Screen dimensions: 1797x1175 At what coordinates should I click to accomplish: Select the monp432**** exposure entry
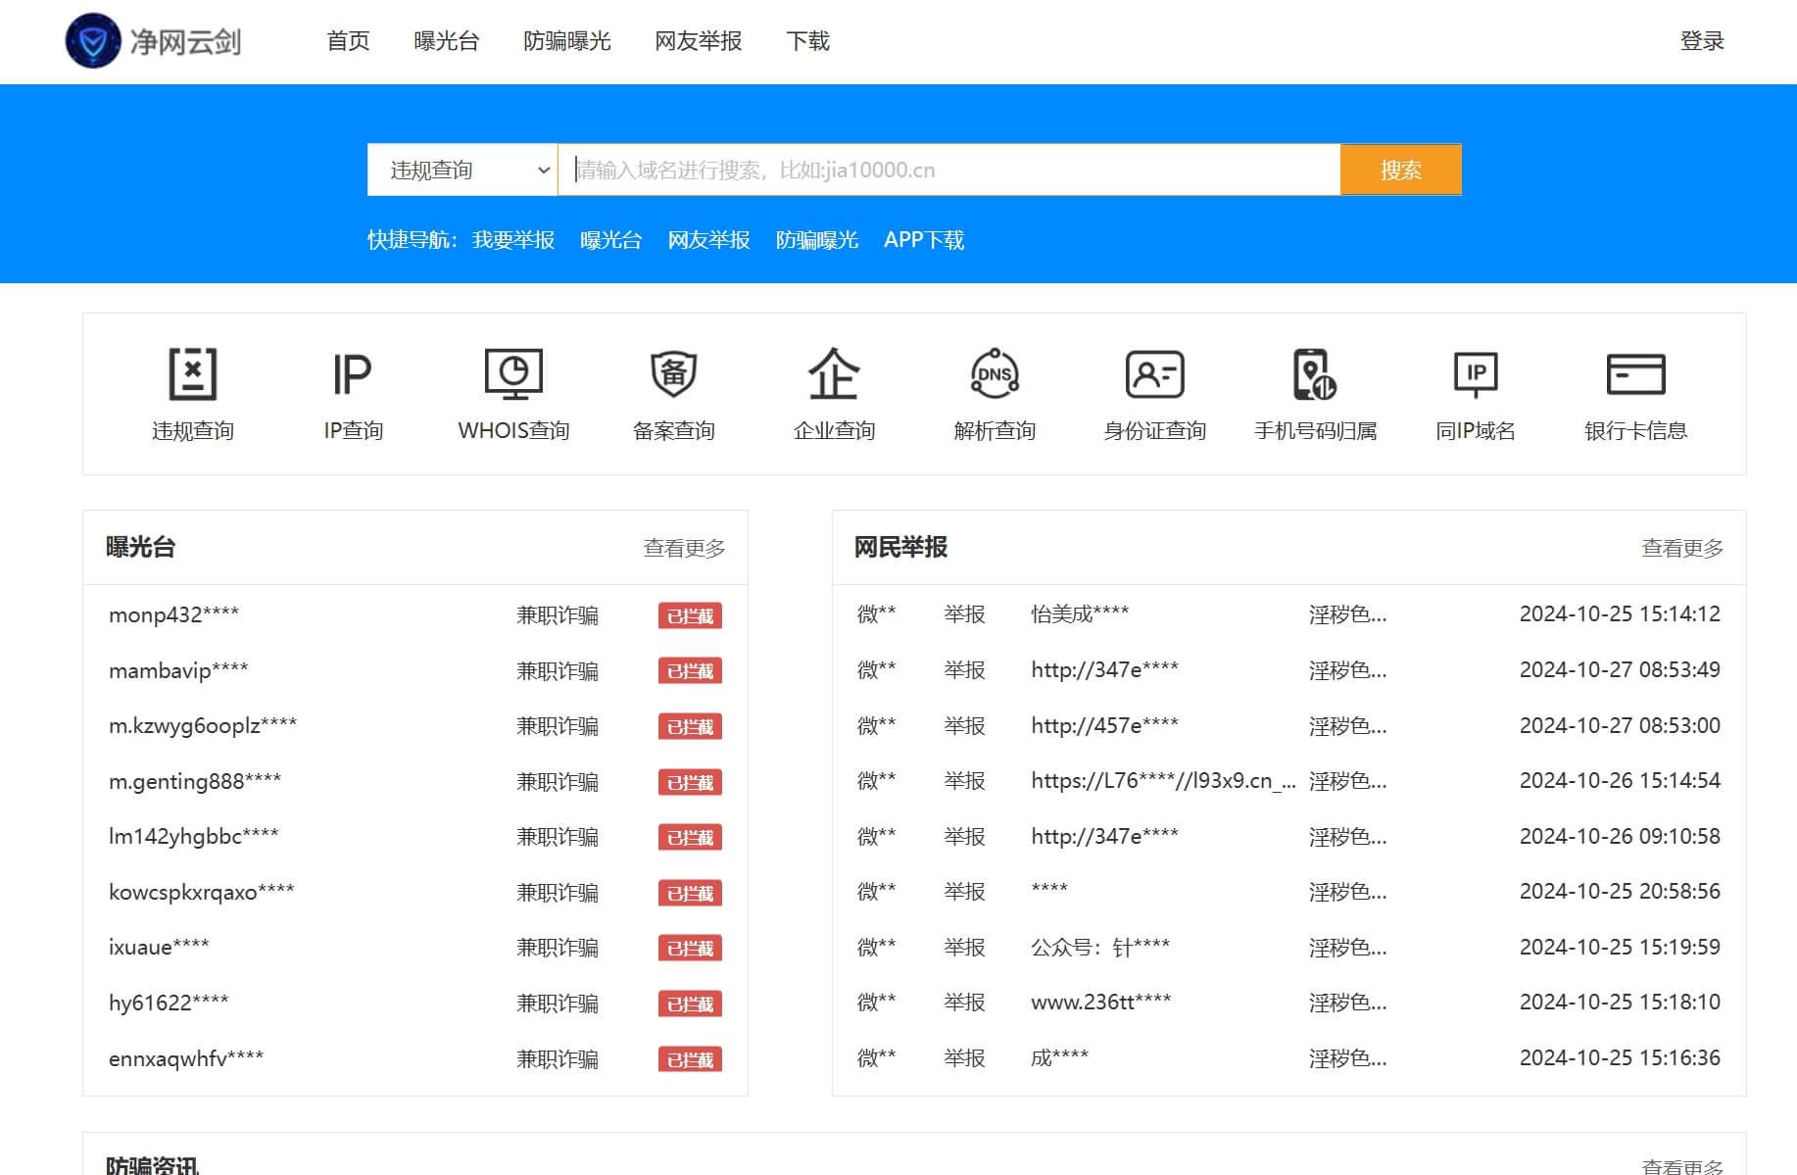pos(173,614)
